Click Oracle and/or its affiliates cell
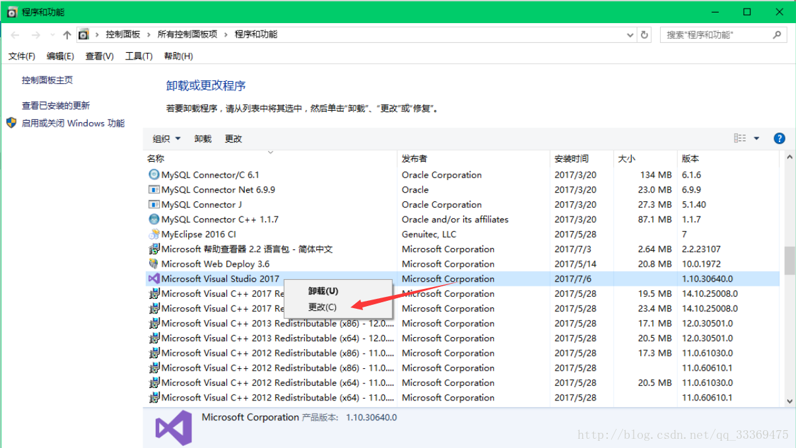Viewport: 796px width, 448px height. [455, 219]
